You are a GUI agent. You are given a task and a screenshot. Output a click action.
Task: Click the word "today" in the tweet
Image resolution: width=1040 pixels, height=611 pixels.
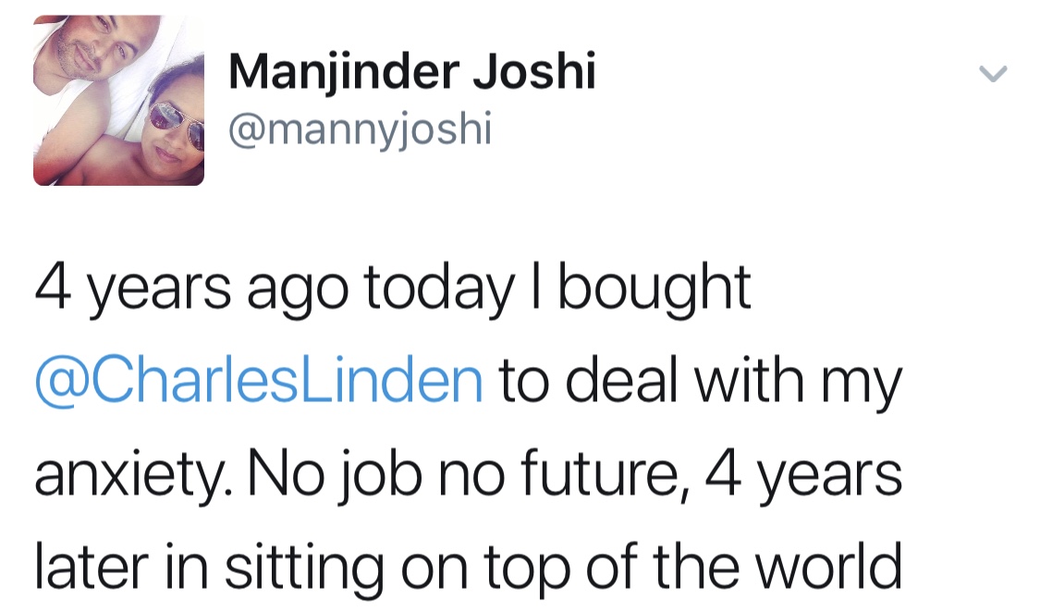pyautogui.click(x=439, y=289)
